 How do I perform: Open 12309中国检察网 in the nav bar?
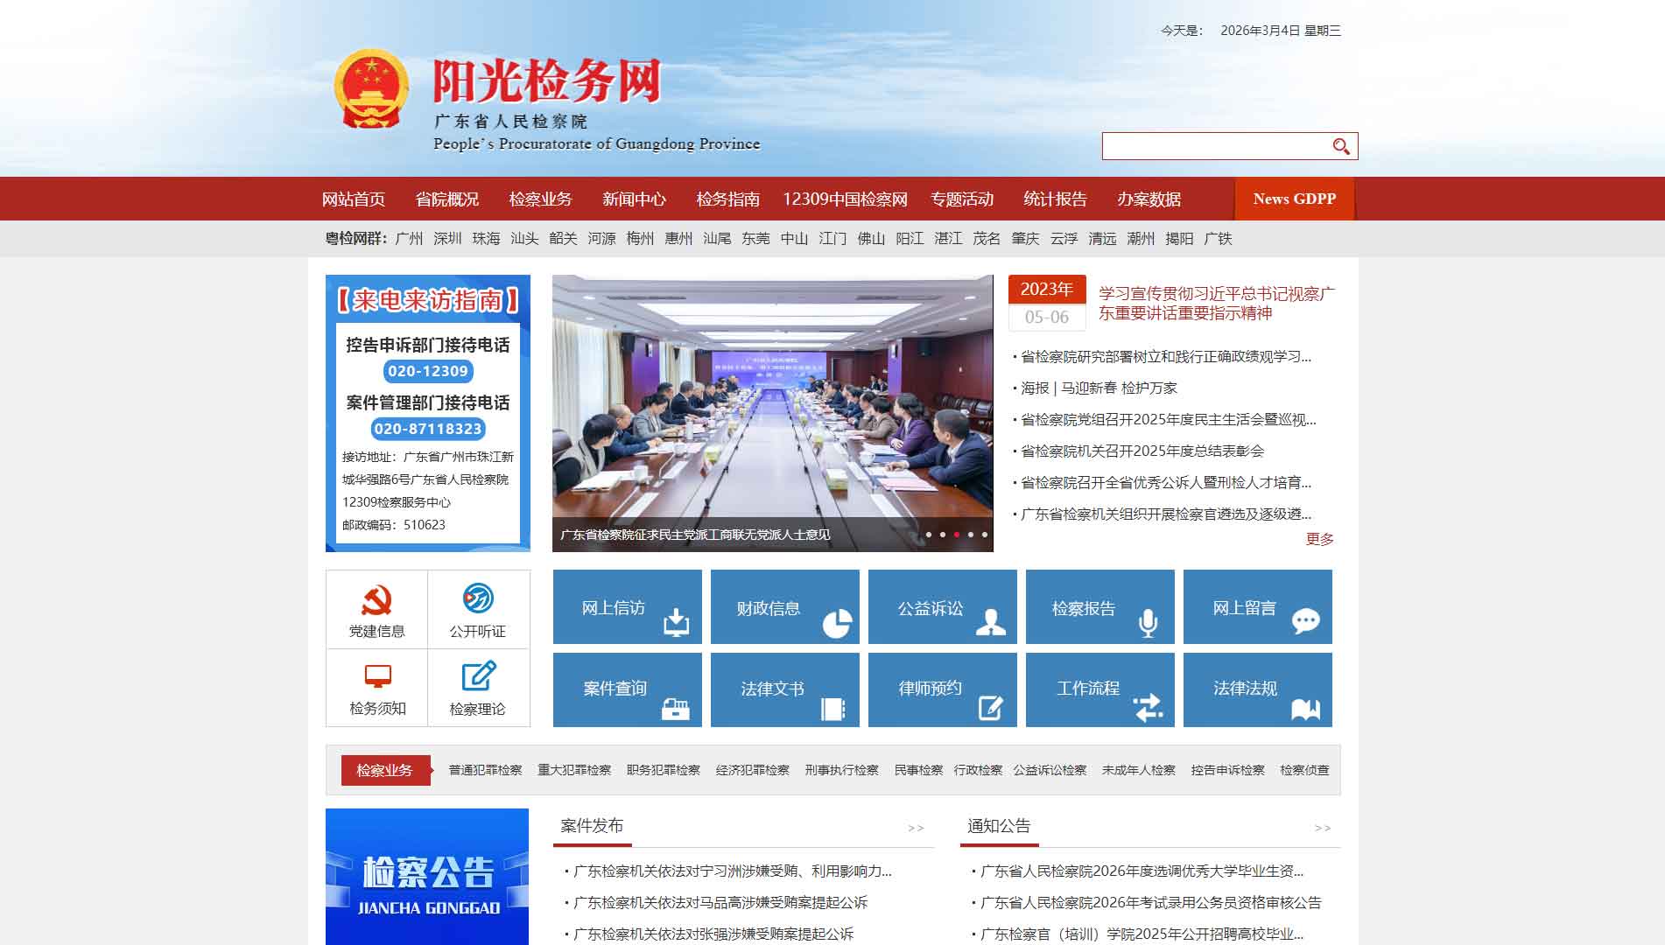click(x=845, y=199)
